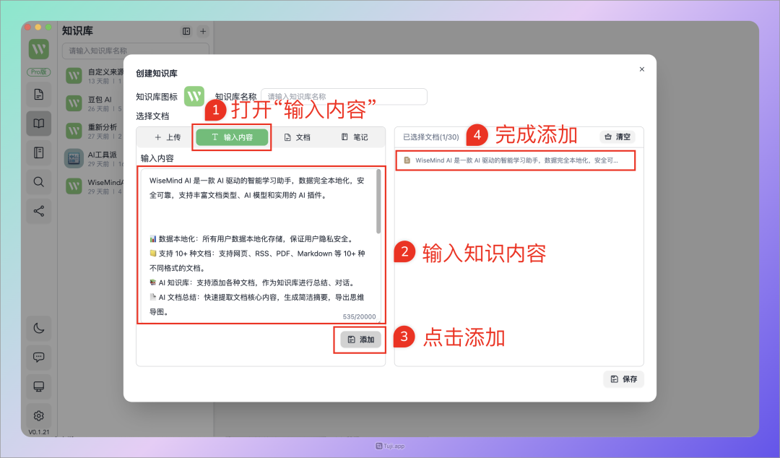Open the 自定义来源 knowledge base
The height and width of the screenshot is (458, 780).
(95, 76)
